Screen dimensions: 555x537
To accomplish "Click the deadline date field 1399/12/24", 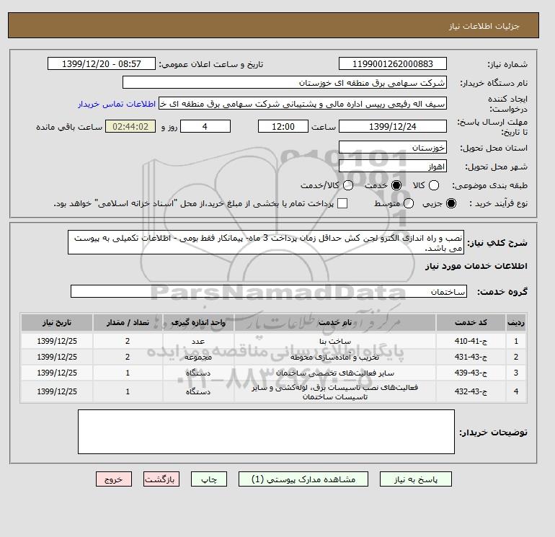I will coord(393,126).
